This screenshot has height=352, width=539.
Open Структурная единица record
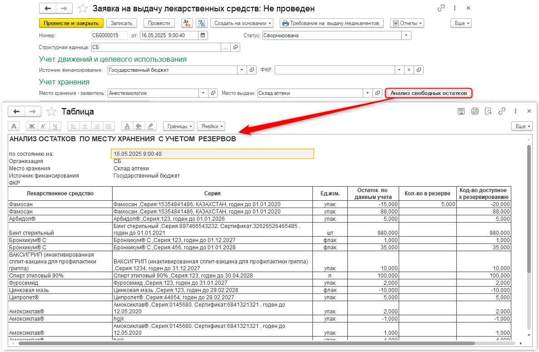click(x=236, y=47)
